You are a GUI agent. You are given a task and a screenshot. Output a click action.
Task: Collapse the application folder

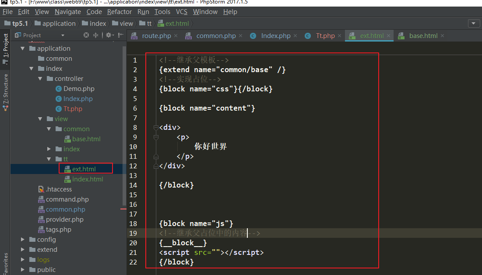22,49
